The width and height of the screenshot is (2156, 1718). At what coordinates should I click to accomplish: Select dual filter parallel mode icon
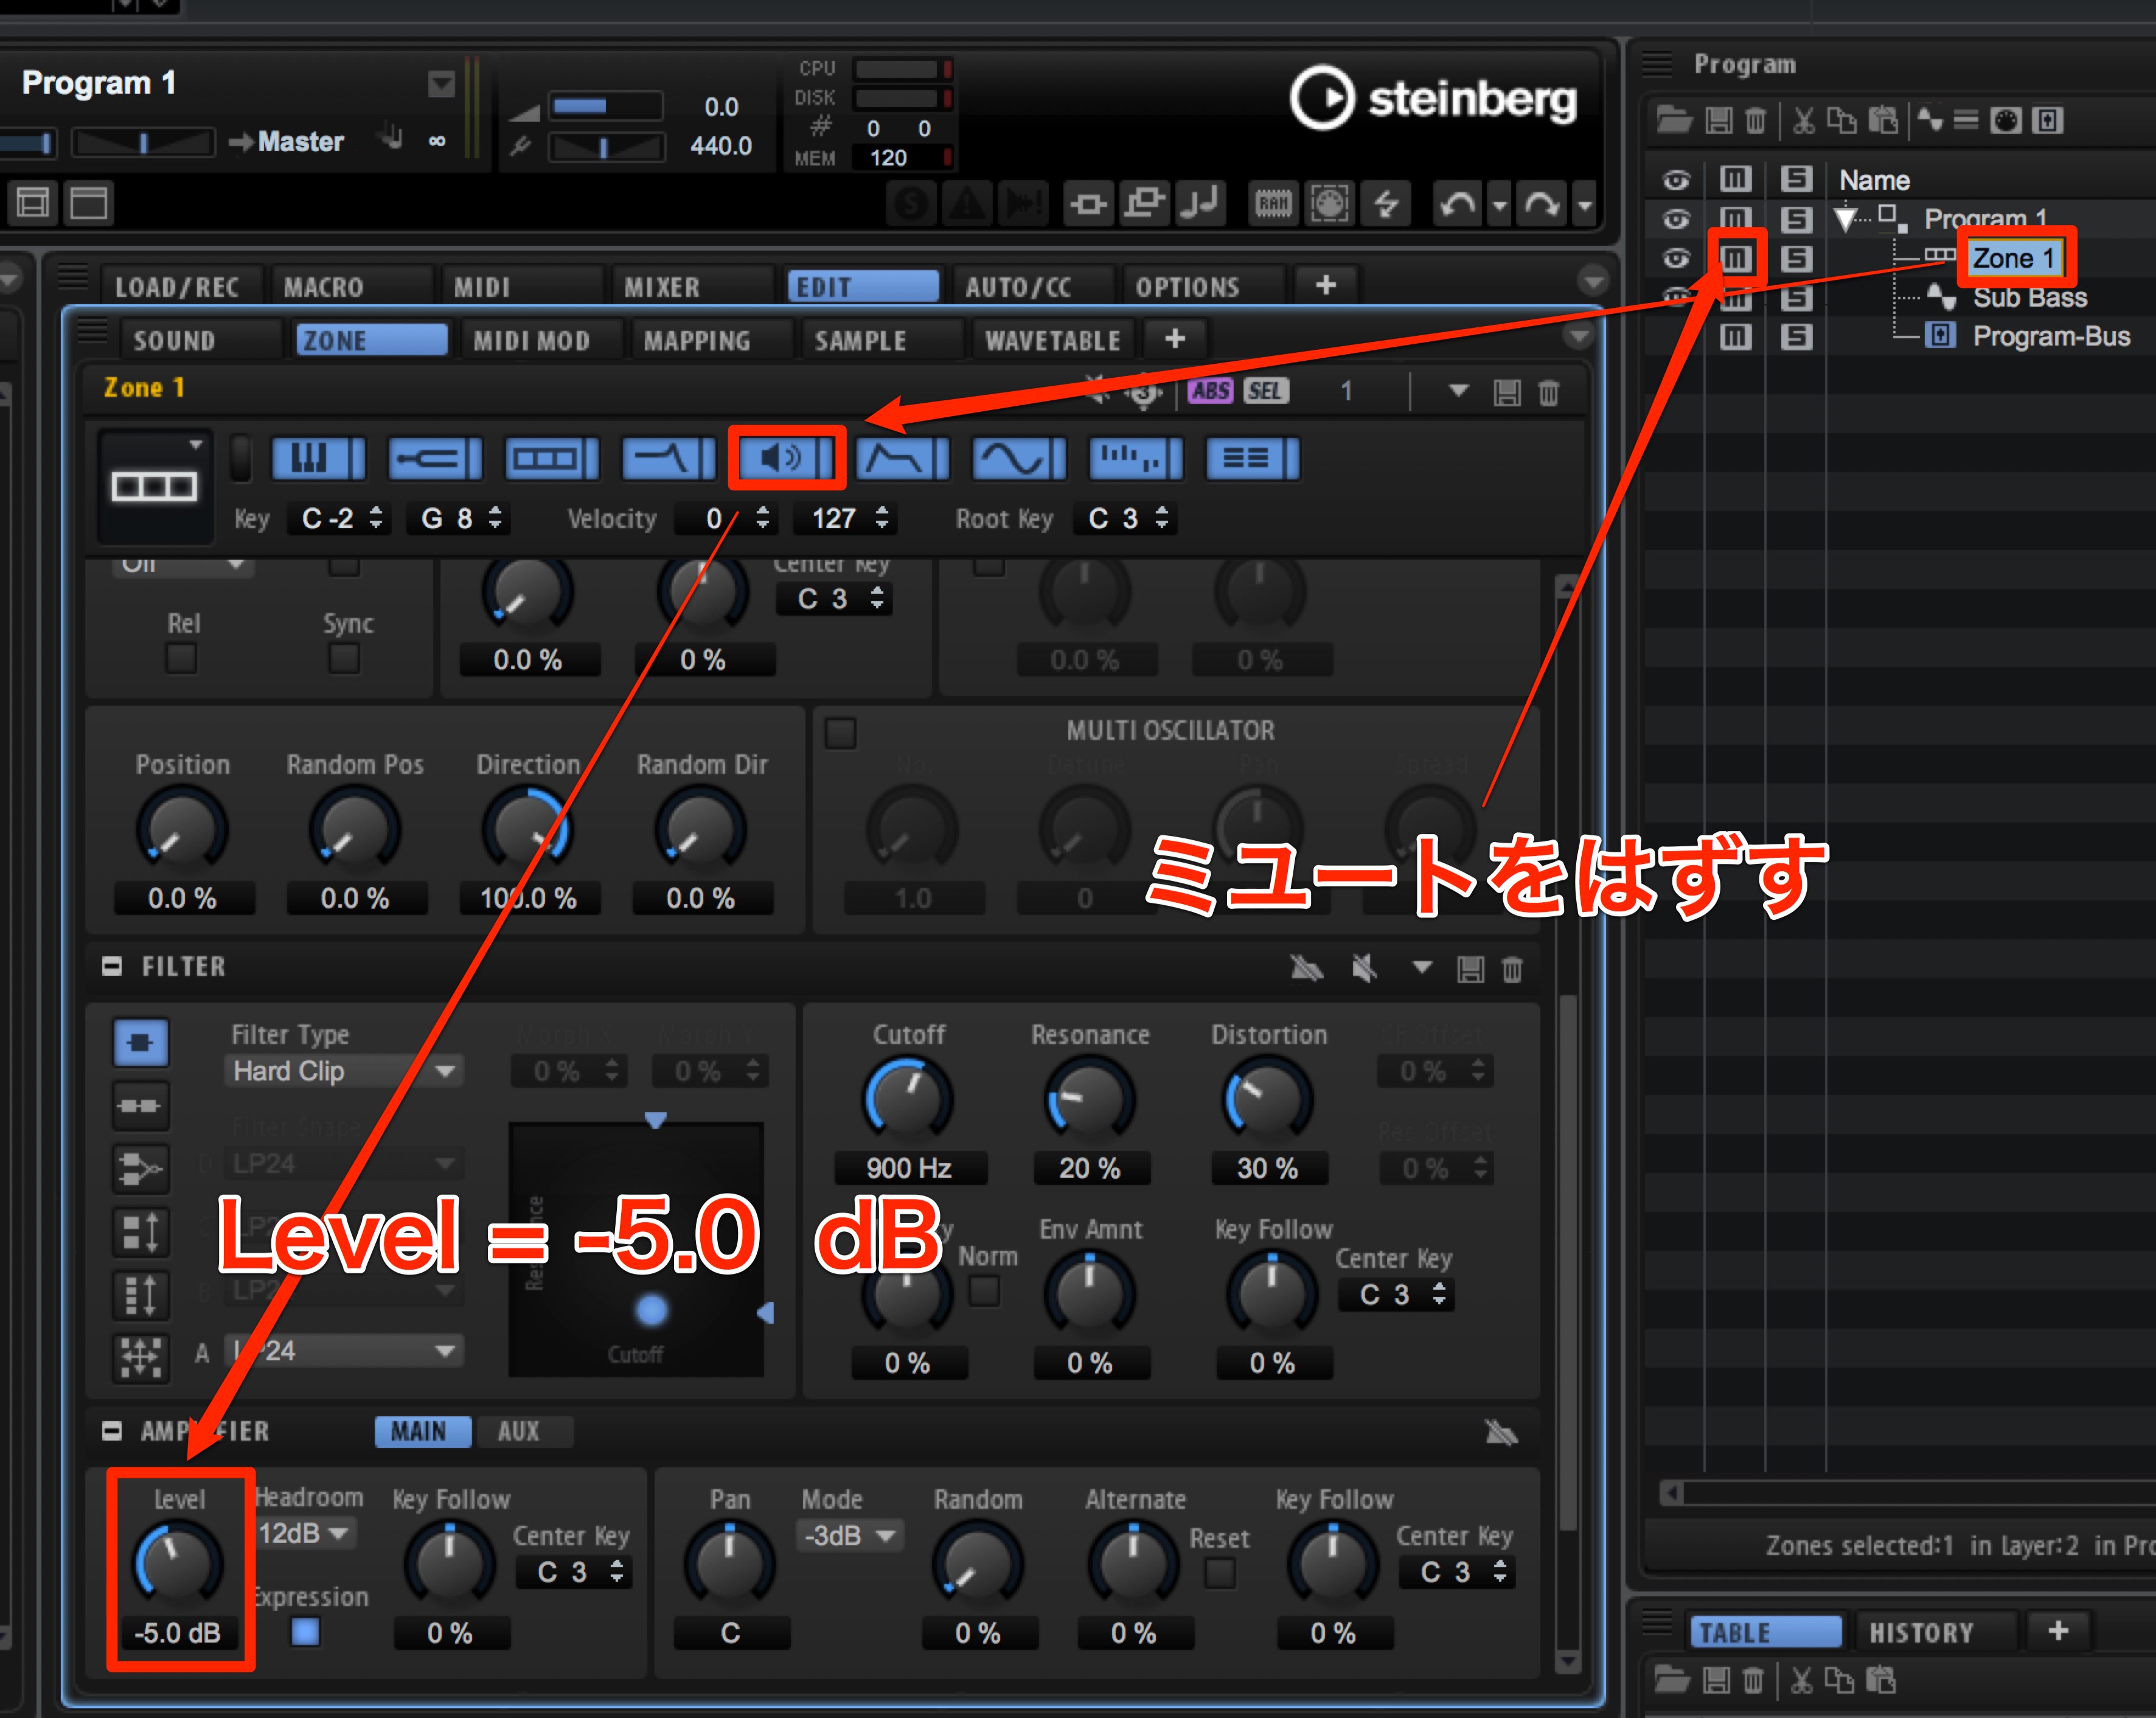[140, 1169]
